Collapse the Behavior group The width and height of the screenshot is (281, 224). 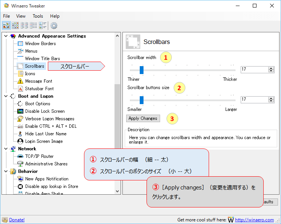pos(6,171)
